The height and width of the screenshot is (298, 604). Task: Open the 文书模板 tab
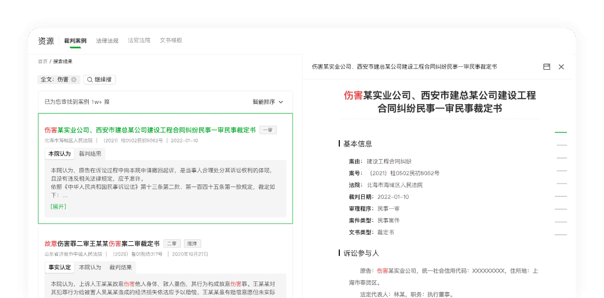(171, 40)
